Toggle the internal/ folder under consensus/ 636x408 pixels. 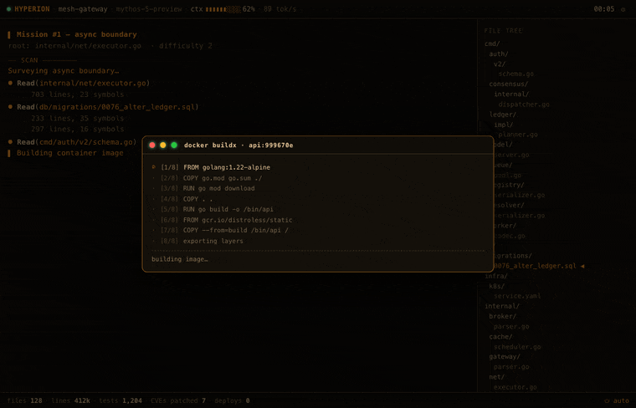[x=511, y=94]
